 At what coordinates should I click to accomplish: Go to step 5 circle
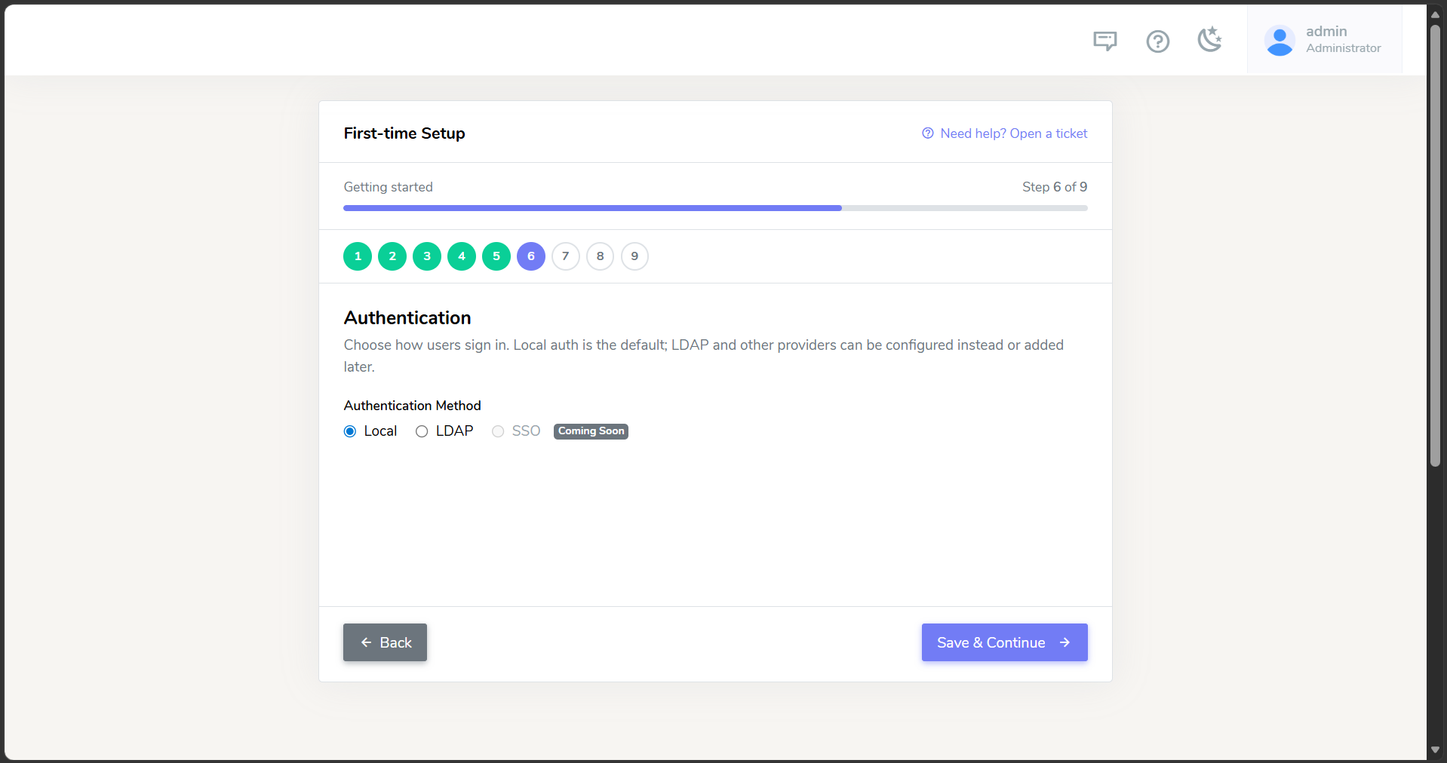coord(496,256)
